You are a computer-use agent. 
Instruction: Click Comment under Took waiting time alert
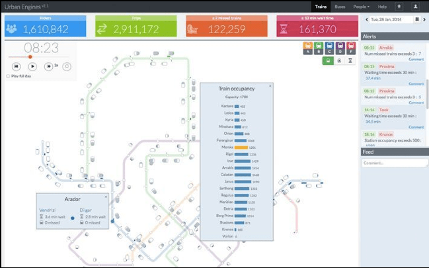416,127
